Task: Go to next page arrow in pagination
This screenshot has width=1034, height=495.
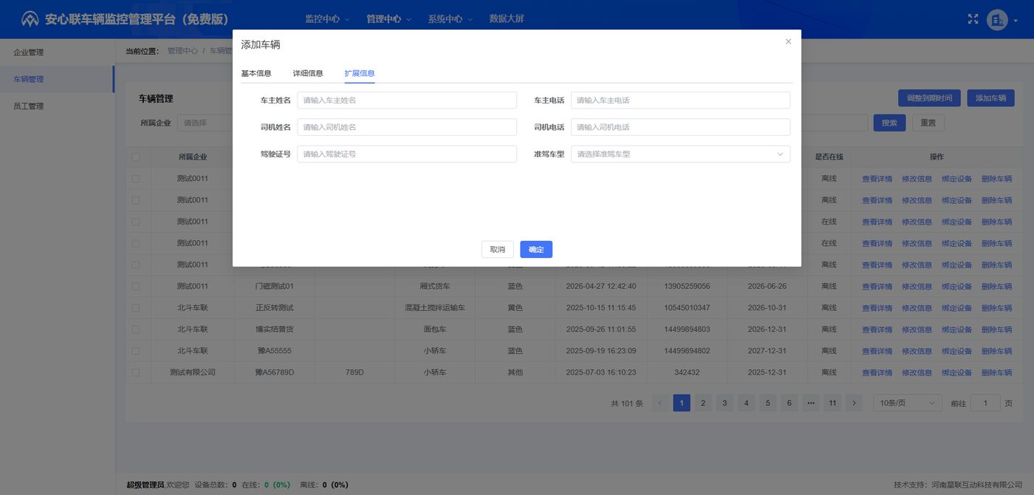Action: click(854, 403)
